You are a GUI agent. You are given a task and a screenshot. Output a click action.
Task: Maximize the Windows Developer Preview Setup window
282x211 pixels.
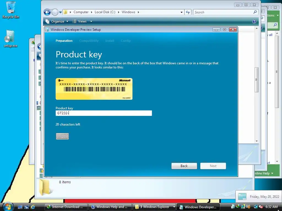click(x=224, y=30)
